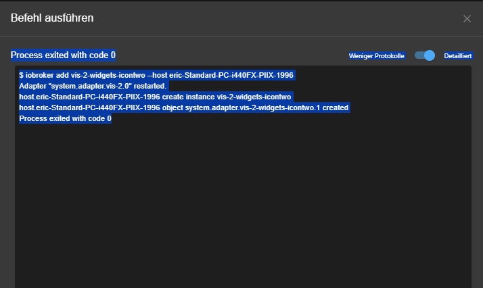Click the Adapter restarted log line
Image resolution: width=483 pixels, height=288 pixels.
[x=93, y=86]
